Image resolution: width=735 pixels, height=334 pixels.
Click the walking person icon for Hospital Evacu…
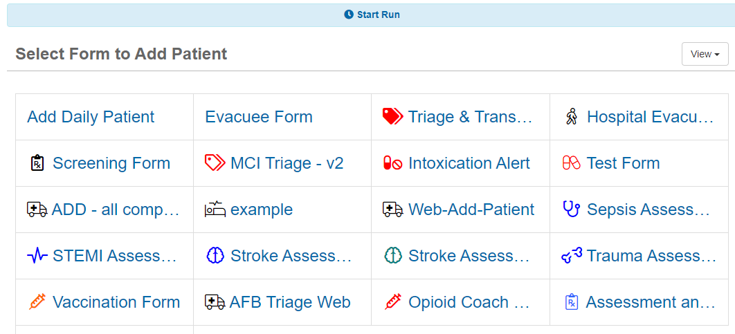(572, 116)
